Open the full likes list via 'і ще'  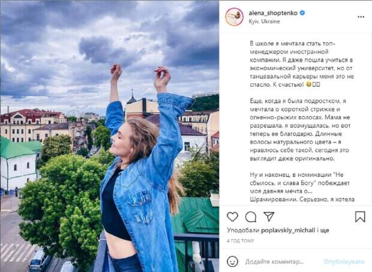[323, 230]
